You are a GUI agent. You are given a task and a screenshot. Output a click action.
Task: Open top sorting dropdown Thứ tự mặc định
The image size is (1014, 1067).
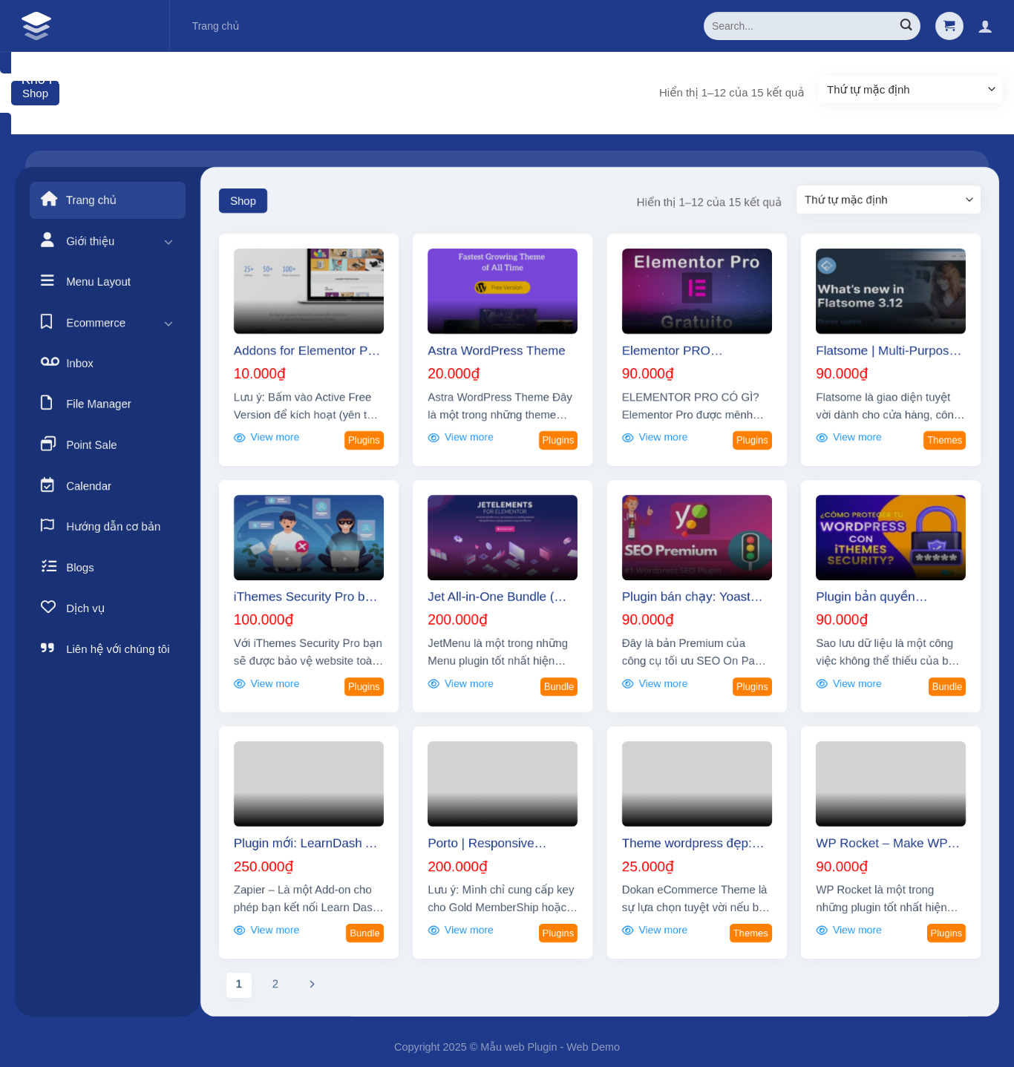coord(910,90)
